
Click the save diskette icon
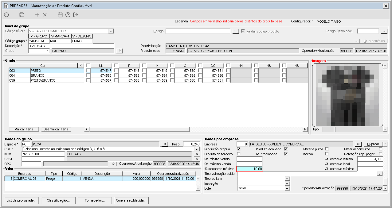[22, 15]
